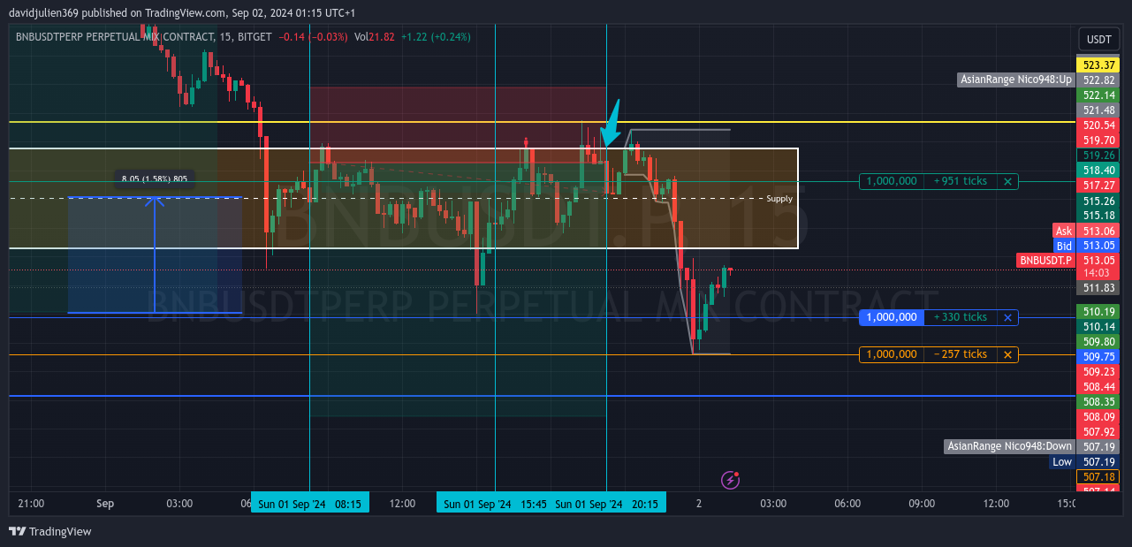
Task: Click the 507.92 red price label
Action: (1098, 431)
